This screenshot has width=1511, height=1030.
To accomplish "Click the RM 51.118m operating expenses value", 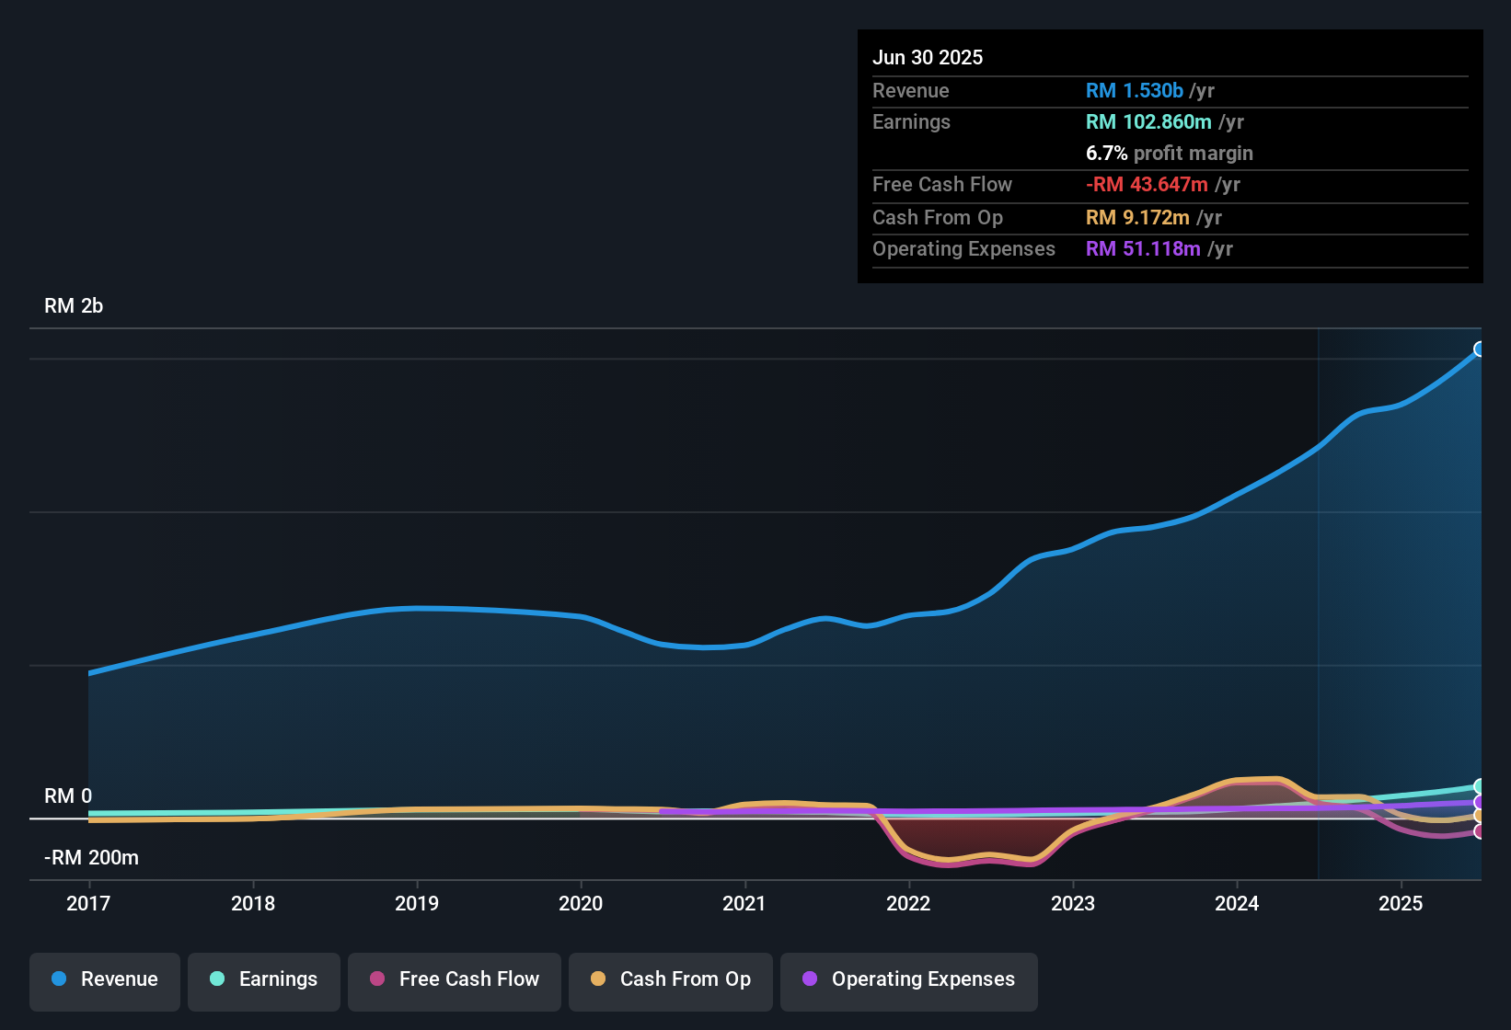I will (1143, 248).
